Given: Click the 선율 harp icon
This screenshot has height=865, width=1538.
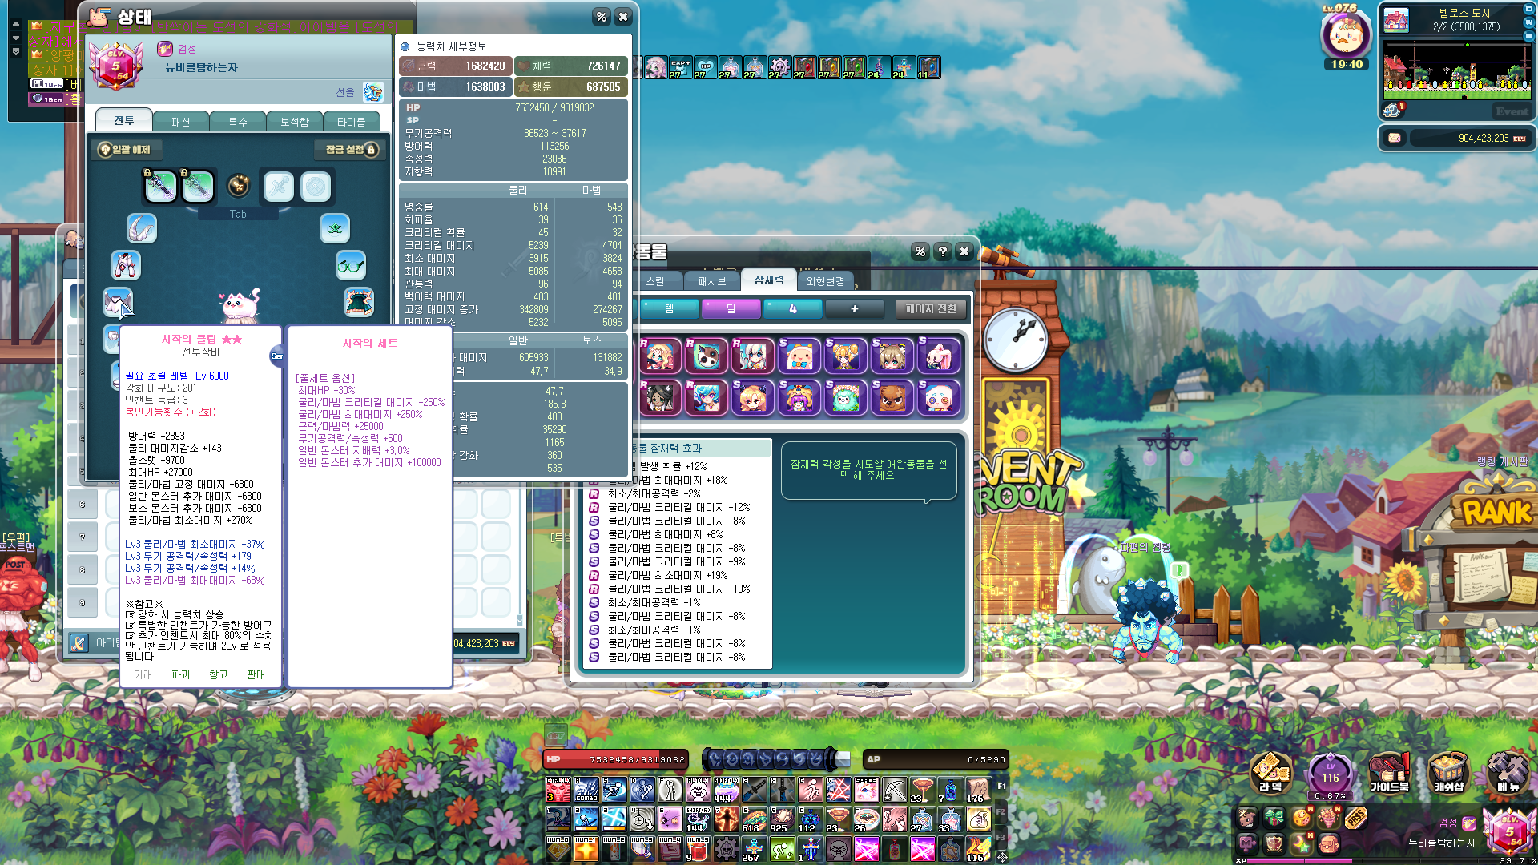Looking at the screenshot, I should pyautogui.click(x=372, y=92).
